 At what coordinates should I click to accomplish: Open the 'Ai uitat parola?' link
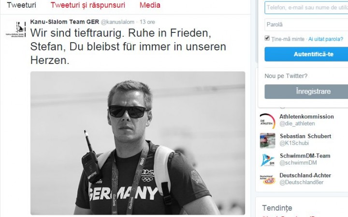[326, 39]
